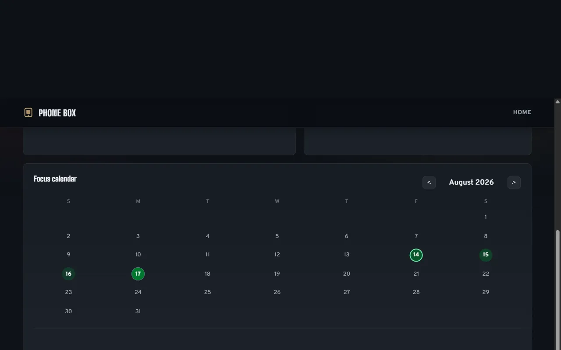561x350 pixels.
Task: Select highlighted day 16
Action: pyautogui.click(x=68, y=274)
